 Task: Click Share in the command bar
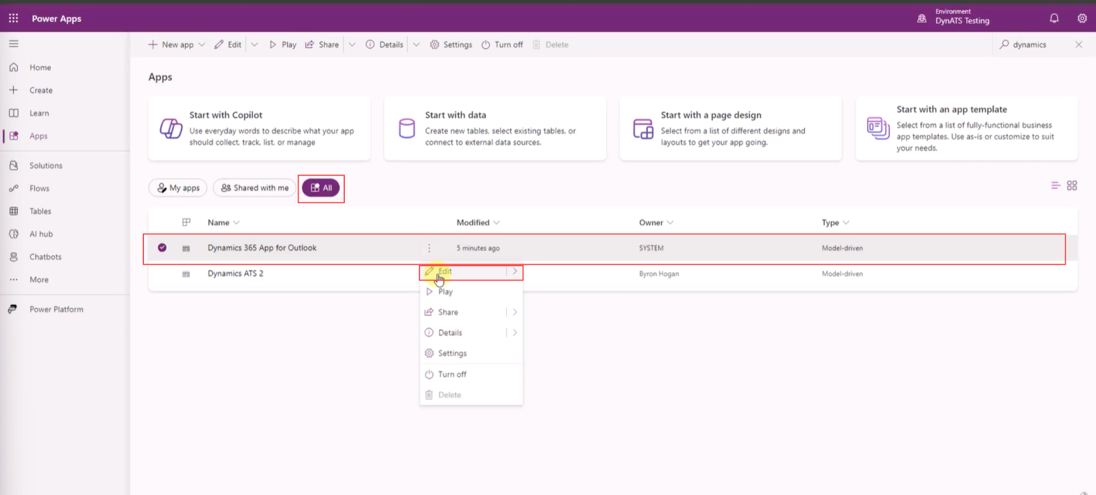click(322, 44)
